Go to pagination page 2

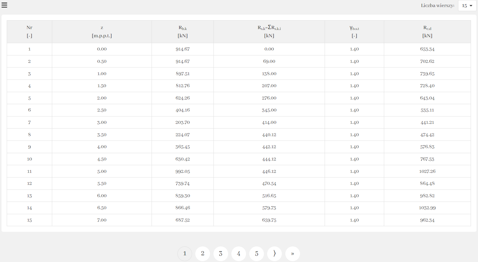pyautogui.click(x=203, y=253)
